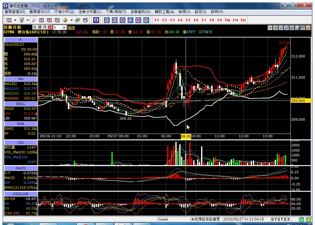This screenshot has width=315, height=225.
Task: Click the green status indicator in status bar
Action: [302, 219]
